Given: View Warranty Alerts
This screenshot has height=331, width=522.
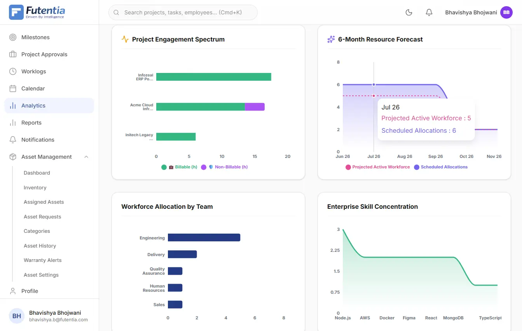Looking at the screenshot, I should [x=43, y=260].
